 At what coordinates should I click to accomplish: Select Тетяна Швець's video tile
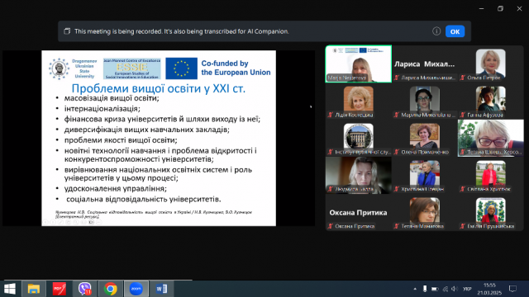(490, 138)
